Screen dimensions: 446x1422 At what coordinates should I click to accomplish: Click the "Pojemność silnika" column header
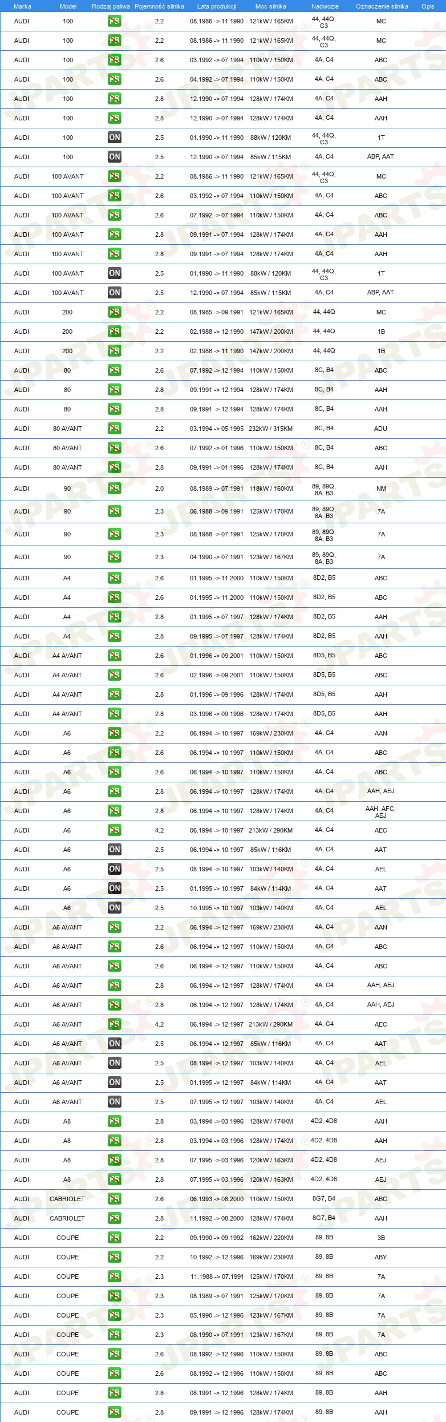159,6
